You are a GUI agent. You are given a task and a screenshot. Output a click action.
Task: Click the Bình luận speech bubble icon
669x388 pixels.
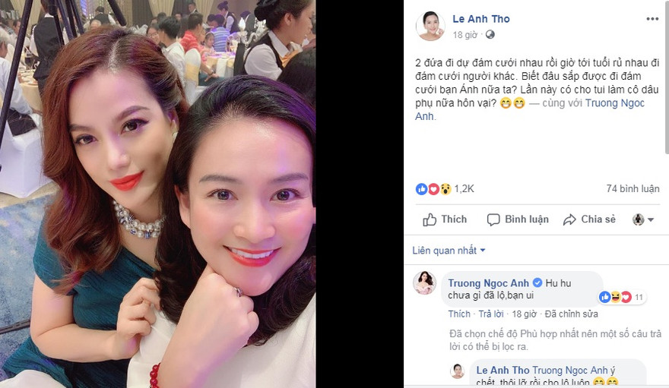(493, 219)
